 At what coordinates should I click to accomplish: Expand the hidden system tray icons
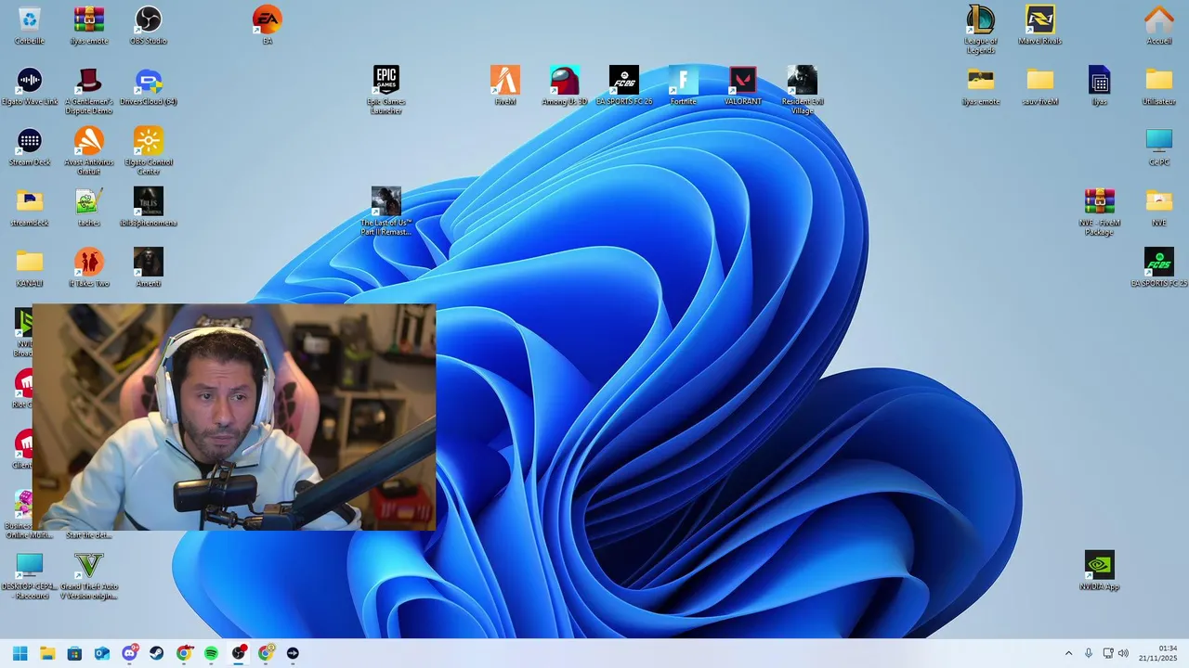coord(1068,653)
